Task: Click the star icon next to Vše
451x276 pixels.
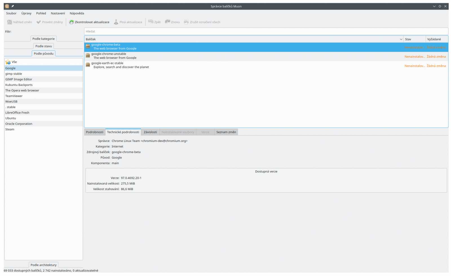Action: 8,62
